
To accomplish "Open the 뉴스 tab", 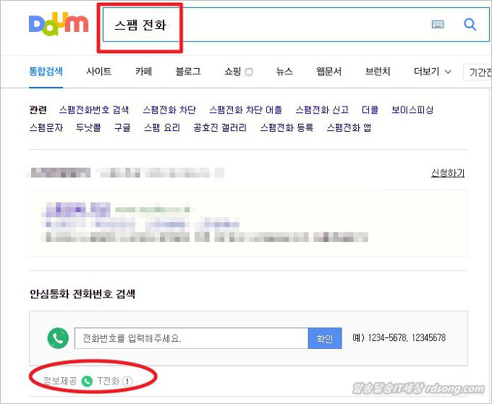I will coord(284,71).
